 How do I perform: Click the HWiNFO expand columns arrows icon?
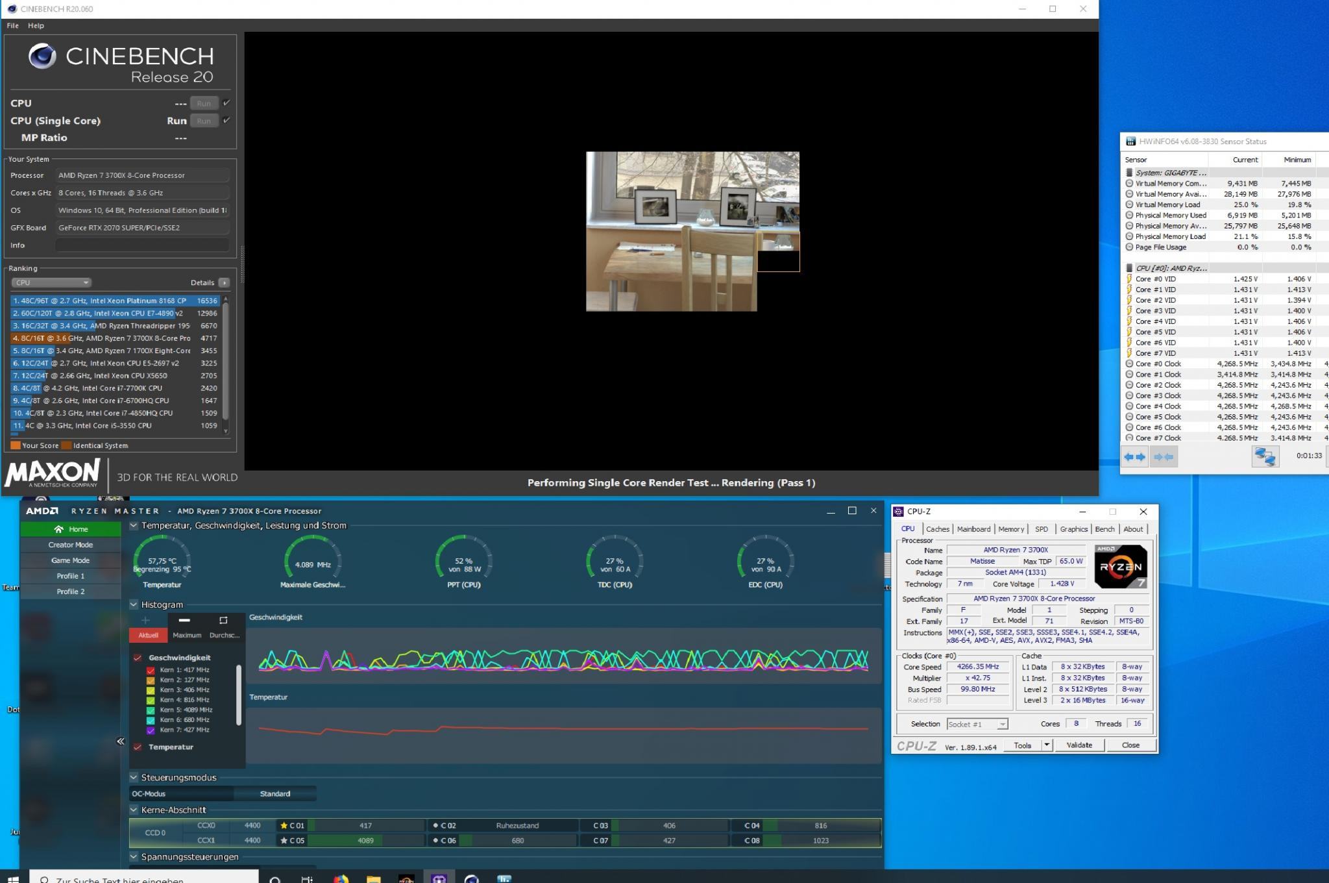(x=1134, y=457)
